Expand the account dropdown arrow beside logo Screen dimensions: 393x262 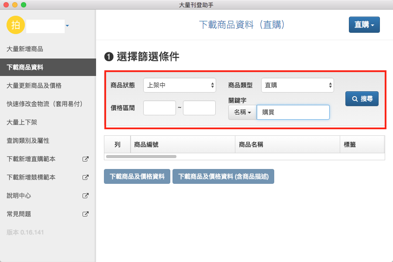pyautogui.click(x=67, y=26)
